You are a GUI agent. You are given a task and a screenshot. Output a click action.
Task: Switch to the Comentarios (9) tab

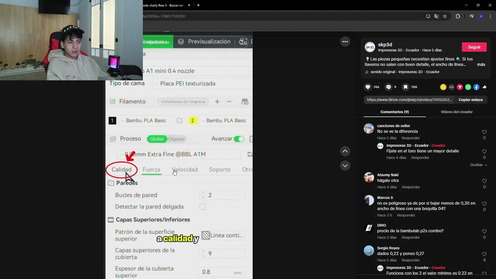pos(394,112)
